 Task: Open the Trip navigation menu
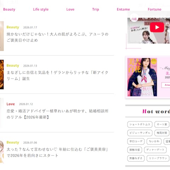click(96, 9)
